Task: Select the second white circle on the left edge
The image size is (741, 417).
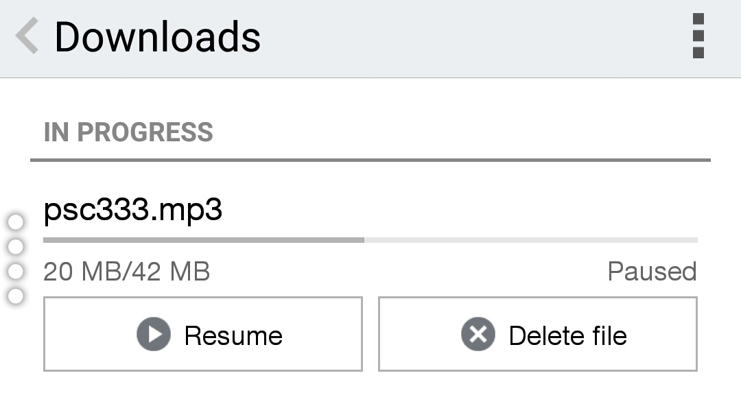Action: 16,246
